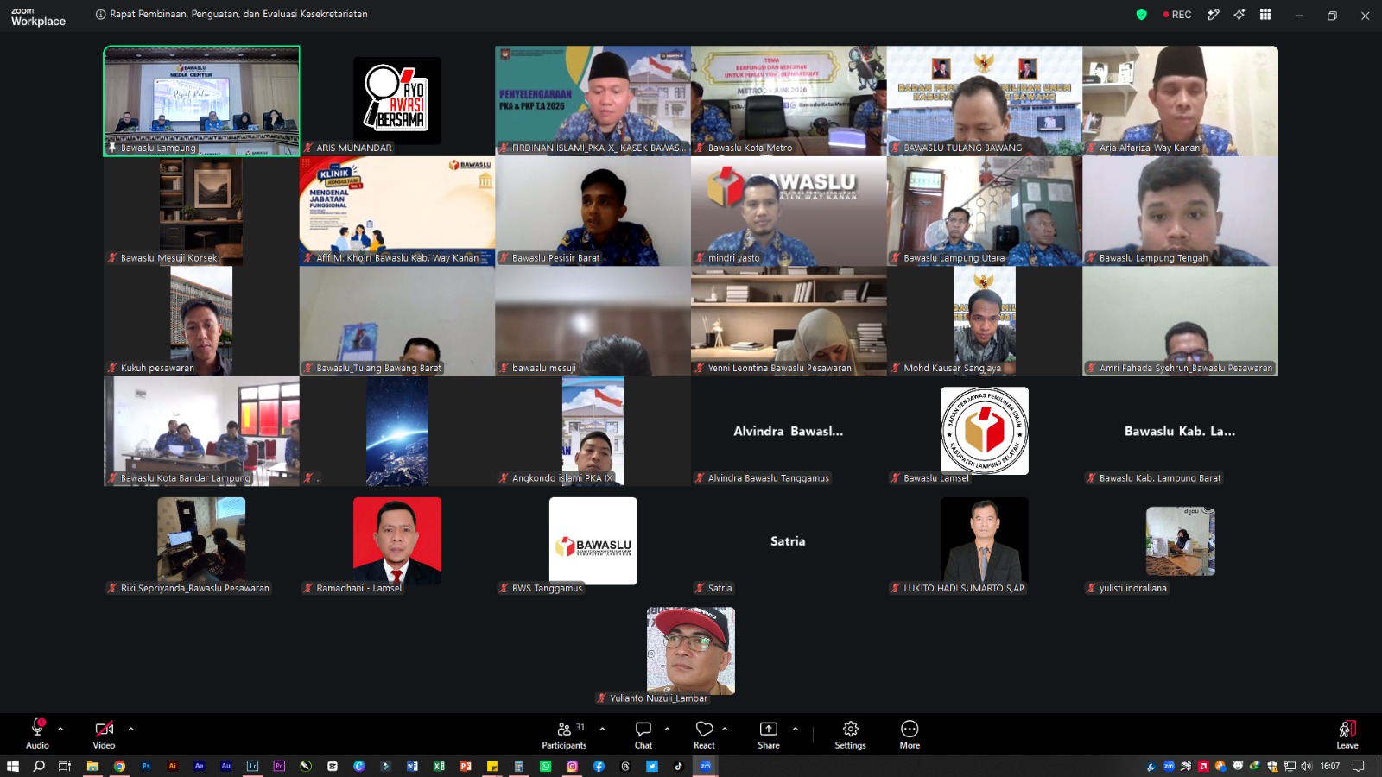Expand the React options caret
Viewport: 1382px width, 777px height.
[725, 729]
